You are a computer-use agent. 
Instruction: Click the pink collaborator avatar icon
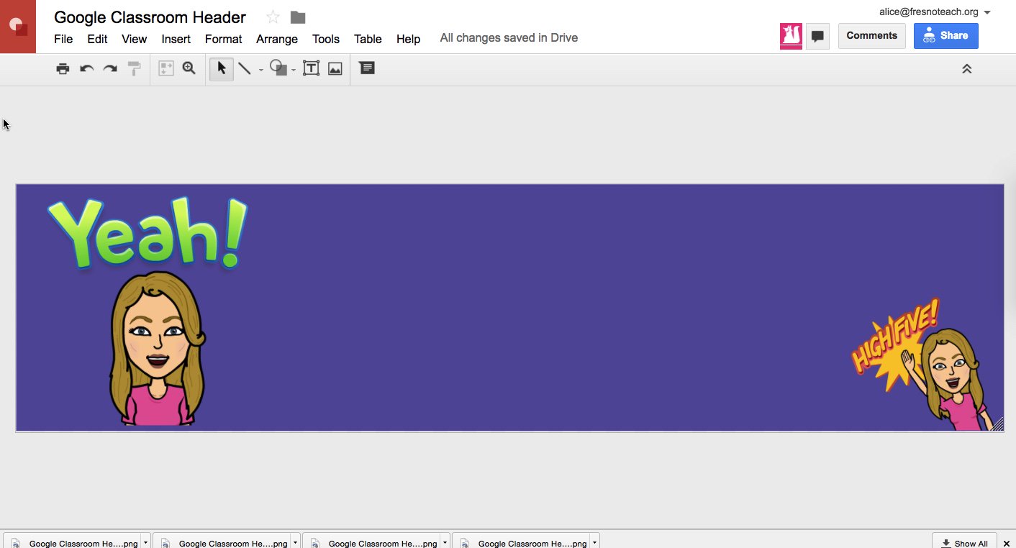coord(791,36)
